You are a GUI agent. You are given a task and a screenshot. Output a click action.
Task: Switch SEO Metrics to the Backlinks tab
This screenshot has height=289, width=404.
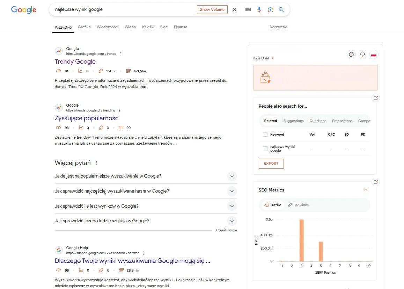click(298, 205)
